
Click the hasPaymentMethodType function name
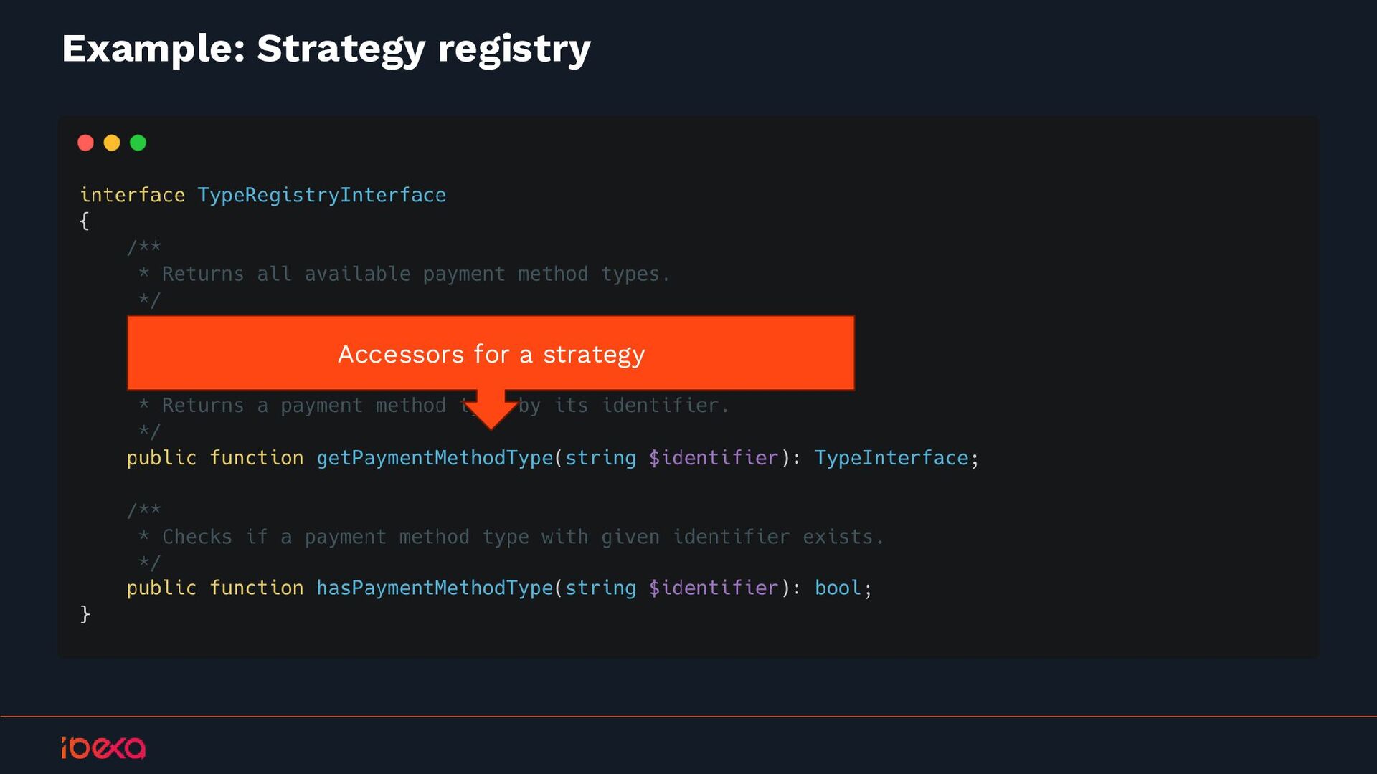(435, 588)
